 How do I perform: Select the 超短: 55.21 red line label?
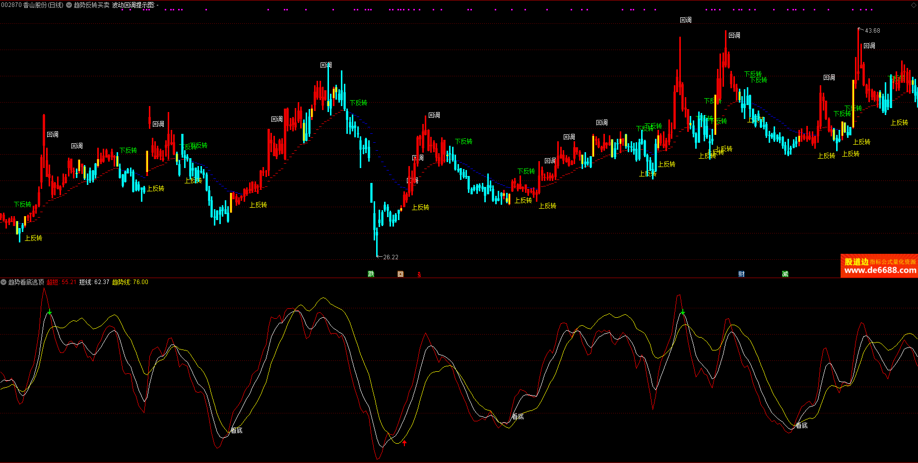click(x=62, y=282)
